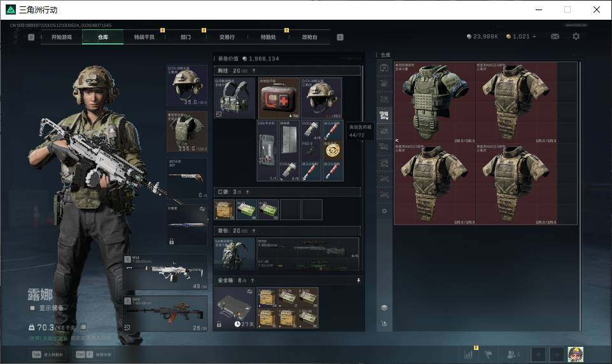Screen dimensions: 612x364
Task: Open the 开始游戏 tab
Action: [x=62, y=37]
